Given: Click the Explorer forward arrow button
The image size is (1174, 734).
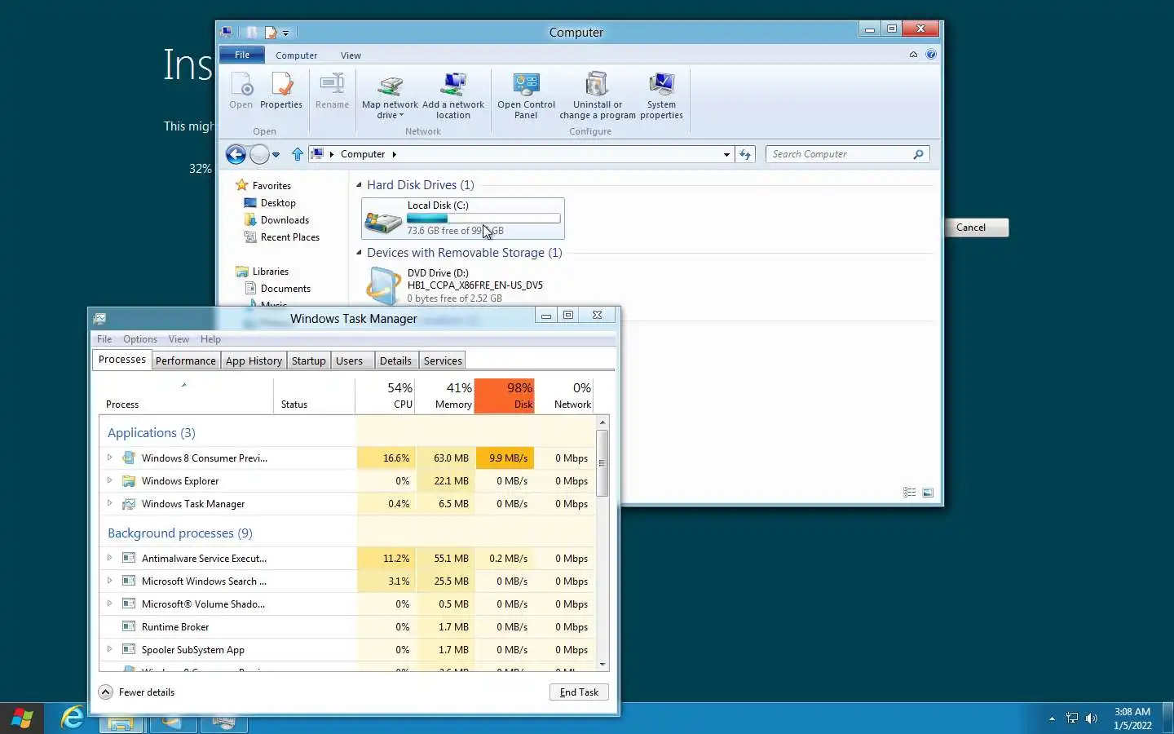Looking at the screenshot, I should [x=259, y=154].
